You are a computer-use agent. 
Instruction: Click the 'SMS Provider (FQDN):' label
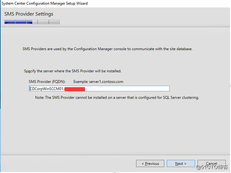47,82
